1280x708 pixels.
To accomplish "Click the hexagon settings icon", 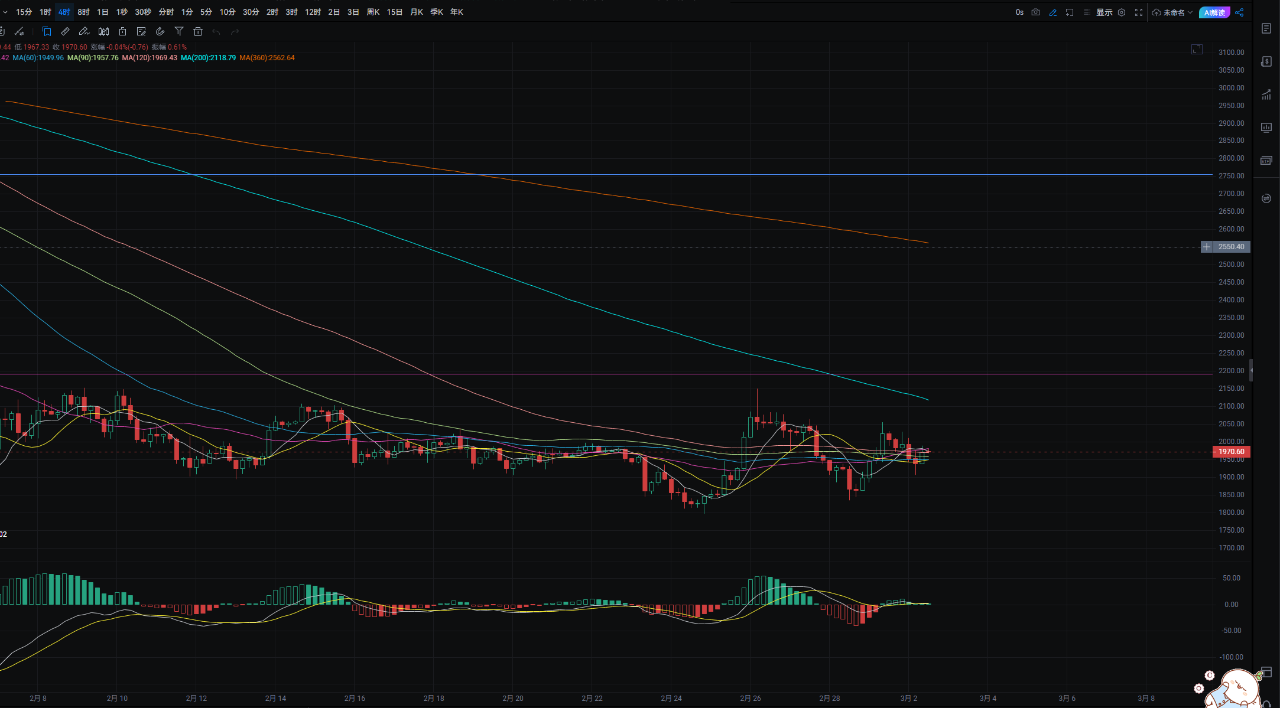I will pyautogui.click(x=1122, y=12).
